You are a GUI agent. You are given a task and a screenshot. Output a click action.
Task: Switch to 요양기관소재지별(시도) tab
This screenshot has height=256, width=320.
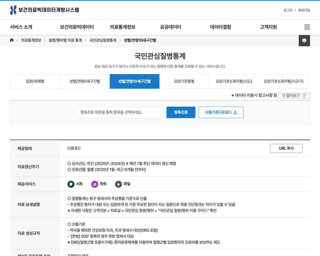tap(234, 81)
